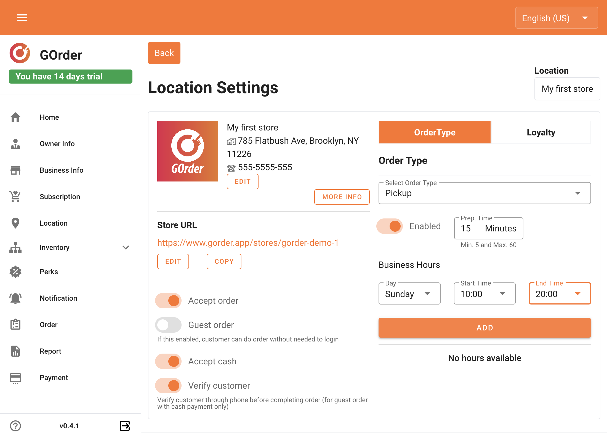The image size is (607, 438).
Task: Click the Inventory hierarchy icon
Action: (x=15, y=247)
